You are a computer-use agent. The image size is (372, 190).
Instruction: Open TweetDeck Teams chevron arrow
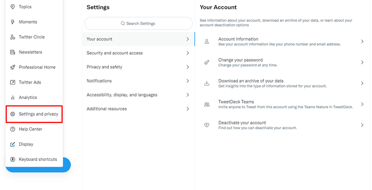pos(362,104)
